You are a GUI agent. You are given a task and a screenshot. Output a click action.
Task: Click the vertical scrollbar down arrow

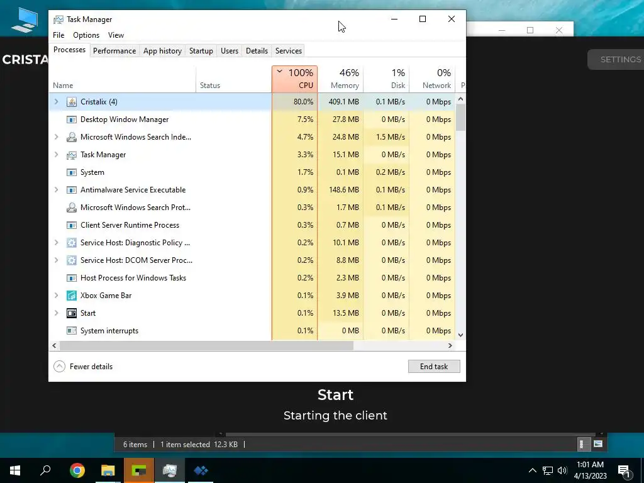pyautogui.click(x=460, y=335)
